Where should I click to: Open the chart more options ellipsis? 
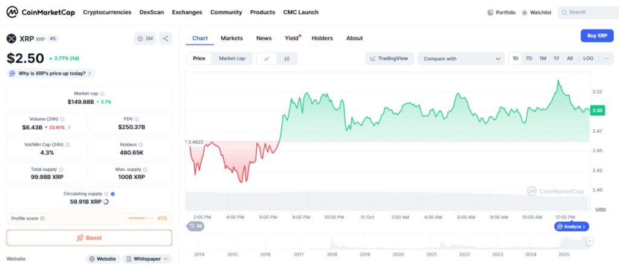607,59
